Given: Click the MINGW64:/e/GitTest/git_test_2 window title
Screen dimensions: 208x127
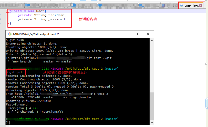Looking at the screenshot, I should tap(36, 34).
